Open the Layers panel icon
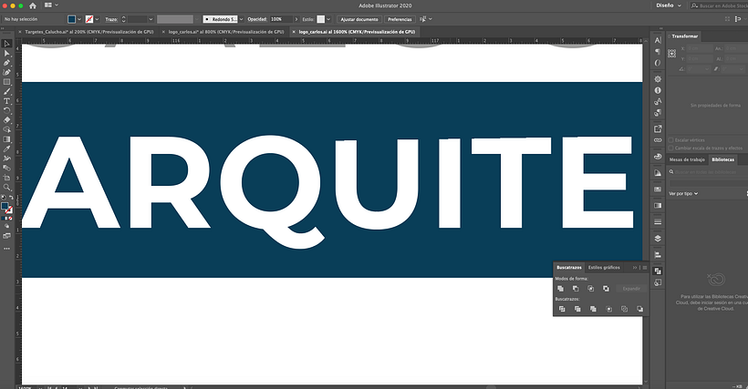This screenshot has height=389, width=748. pos(658,239)
